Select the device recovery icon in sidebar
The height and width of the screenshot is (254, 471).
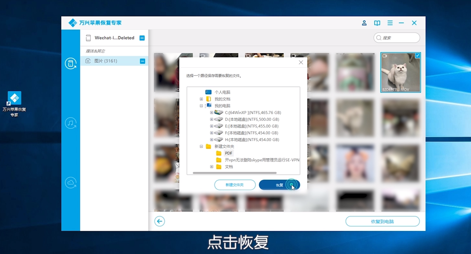pos(70,63)
